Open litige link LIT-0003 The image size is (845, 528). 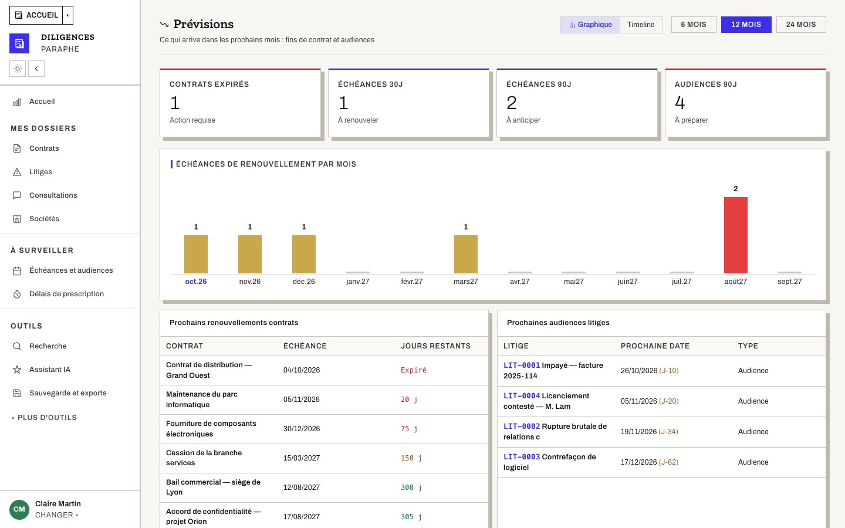pyautogui.click(x=522, y=457)
